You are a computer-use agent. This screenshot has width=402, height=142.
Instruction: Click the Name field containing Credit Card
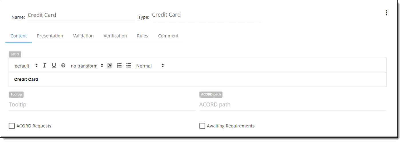pos(81,15)
